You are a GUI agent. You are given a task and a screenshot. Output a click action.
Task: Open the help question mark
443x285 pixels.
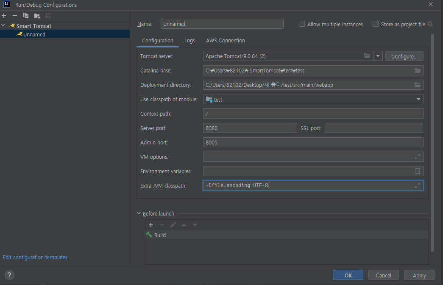(x=9, y=275)
